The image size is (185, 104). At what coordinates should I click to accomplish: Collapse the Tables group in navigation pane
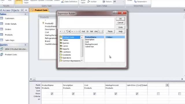(x=25, y=14)
